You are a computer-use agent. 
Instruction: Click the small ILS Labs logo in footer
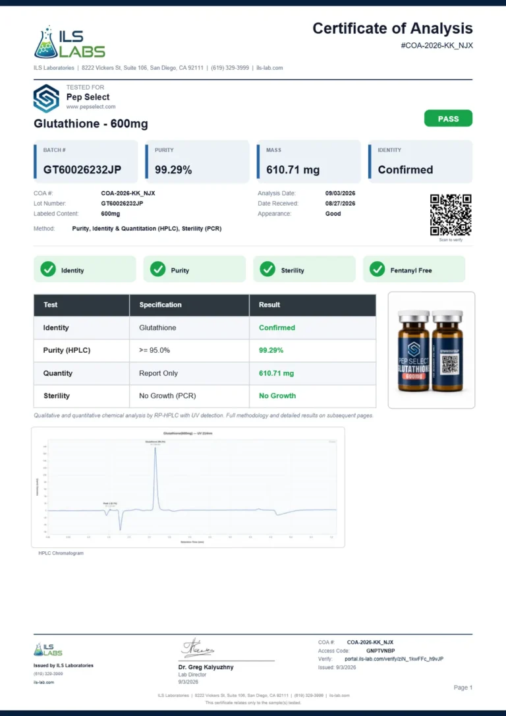(x=48, y=650)
